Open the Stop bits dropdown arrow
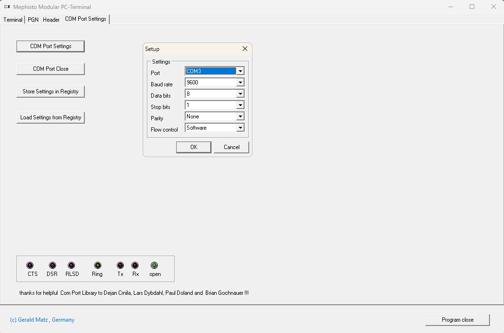 pyautogui.click(x=240, y=105)
